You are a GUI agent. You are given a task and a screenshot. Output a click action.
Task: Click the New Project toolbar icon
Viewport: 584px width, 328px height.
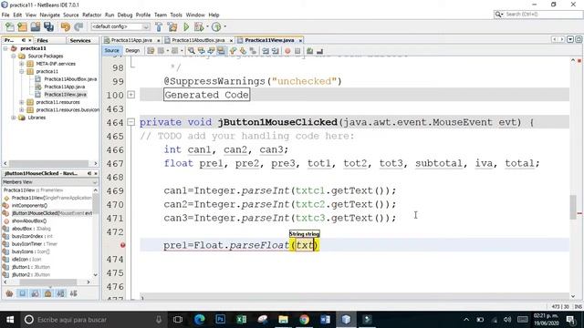pos(22,26)
